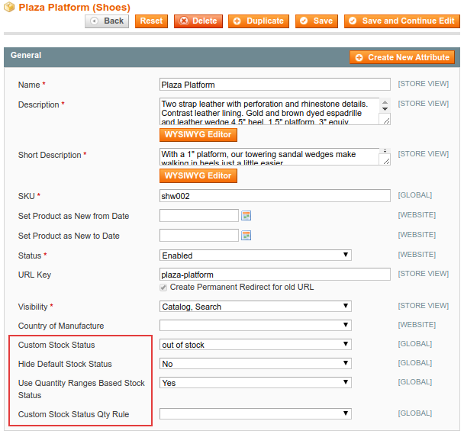Open Country of Manufacture dropdown
The width and height of the screenshot is (464, 434).
tap(256, 326)
